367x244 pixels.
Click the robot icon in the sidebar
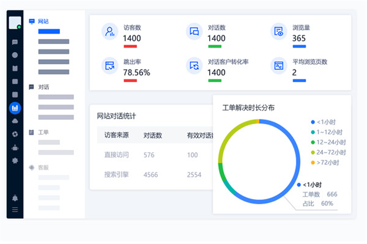click(15, 147)
